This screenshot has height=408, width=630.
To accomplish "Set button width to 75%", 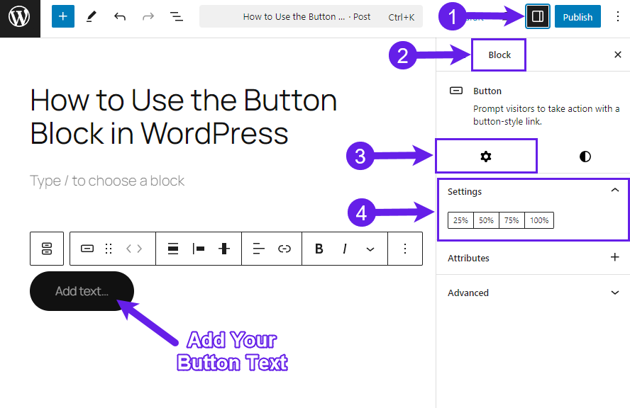I will [512, 220].
